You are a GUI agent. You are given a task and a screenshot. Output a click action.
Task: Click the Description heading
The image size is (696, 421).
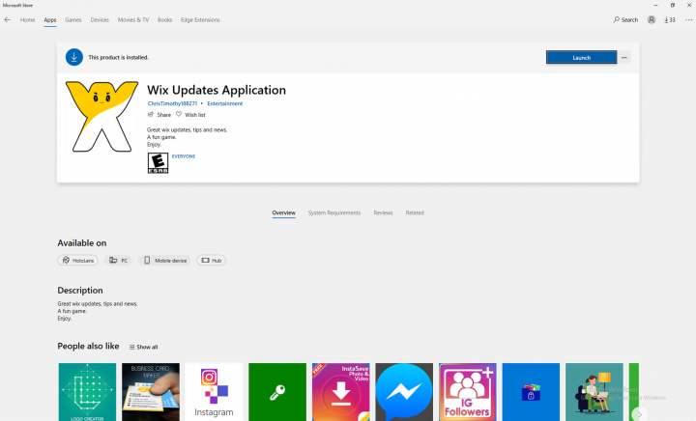pos(80,291)
